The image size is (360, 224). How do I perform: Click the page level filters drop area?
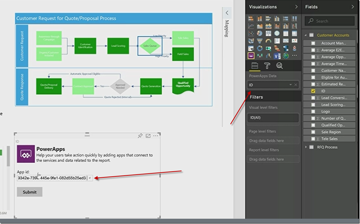tap(273, 141)
